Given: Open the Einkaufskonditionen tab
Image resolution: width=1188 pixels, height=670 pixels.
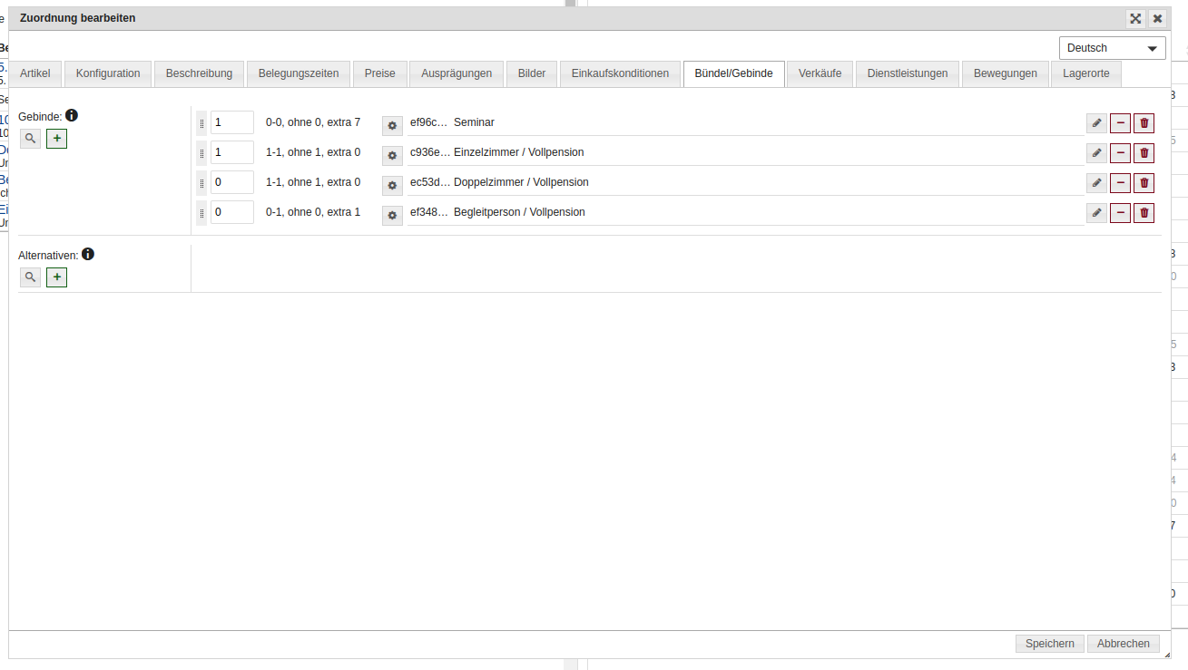Looking at the screenshot, I should click(620, 73).
